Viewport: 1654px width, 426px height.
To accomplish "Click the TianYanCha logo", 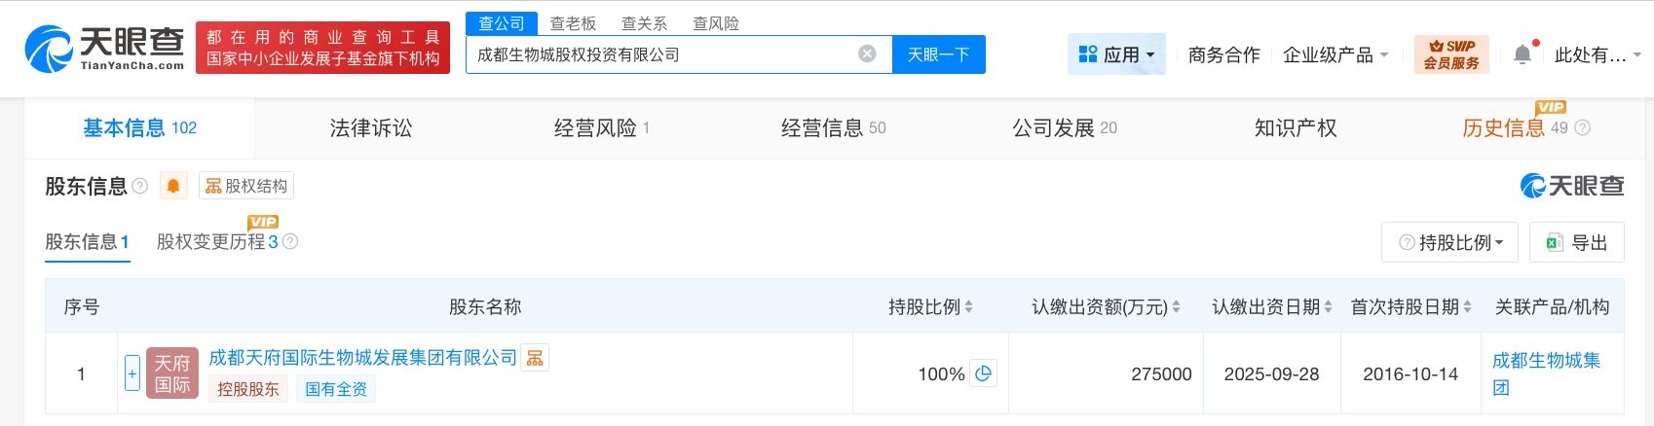I will pyautogui.click(x=104, y=48).
